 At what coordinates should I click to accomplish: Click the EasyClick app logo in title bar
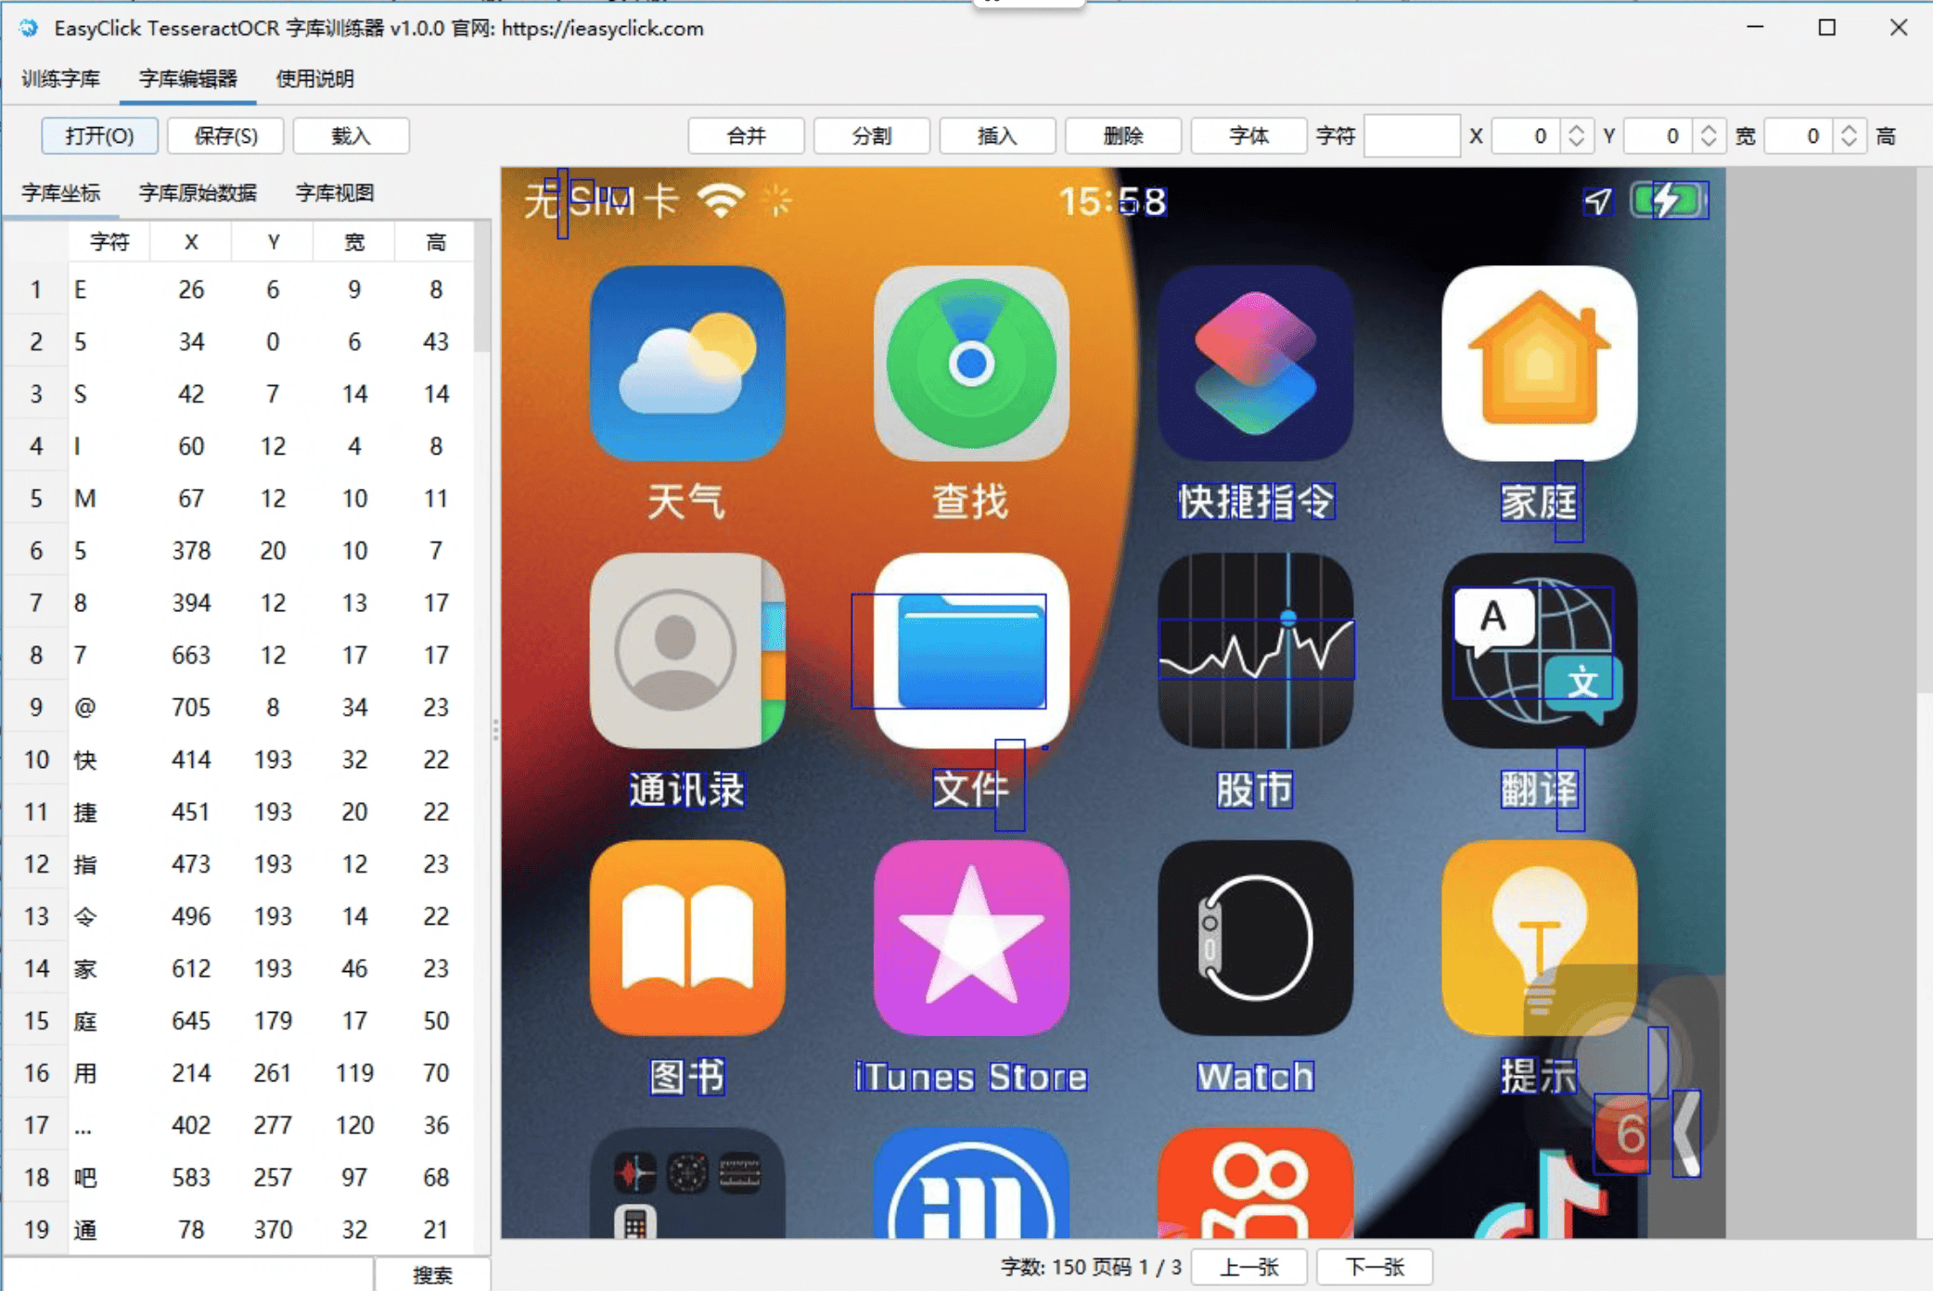click(29, 28)
